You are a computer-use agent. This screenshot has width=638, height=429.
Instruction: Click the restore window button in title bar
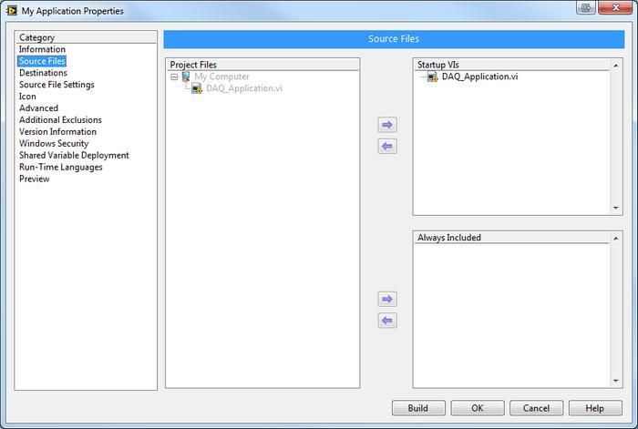tap(586, 7)
